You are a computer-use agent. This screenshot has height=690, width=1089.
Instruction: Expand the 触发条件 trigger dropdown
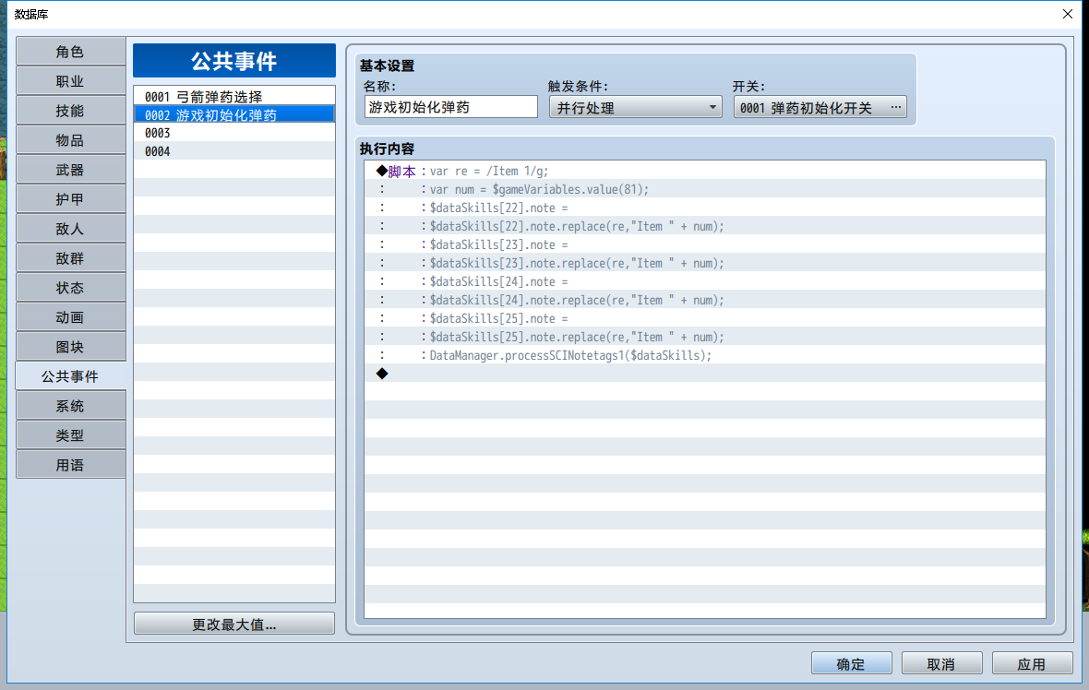(636, 108)
